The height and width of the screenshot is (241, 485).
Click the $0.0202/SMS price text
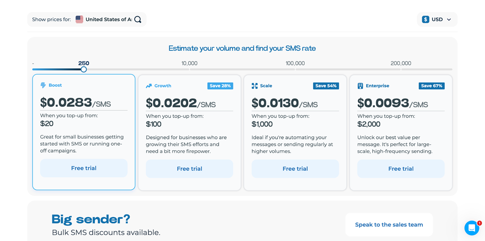click(x=181, y=104)
